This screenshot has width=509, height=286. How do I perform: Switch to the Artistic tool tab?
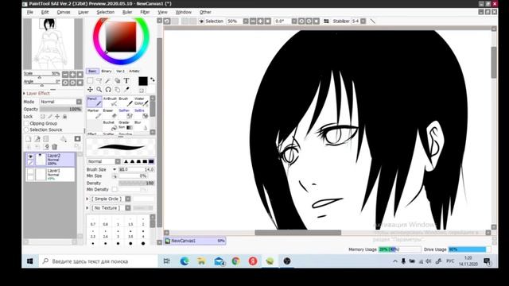(134, 71)
